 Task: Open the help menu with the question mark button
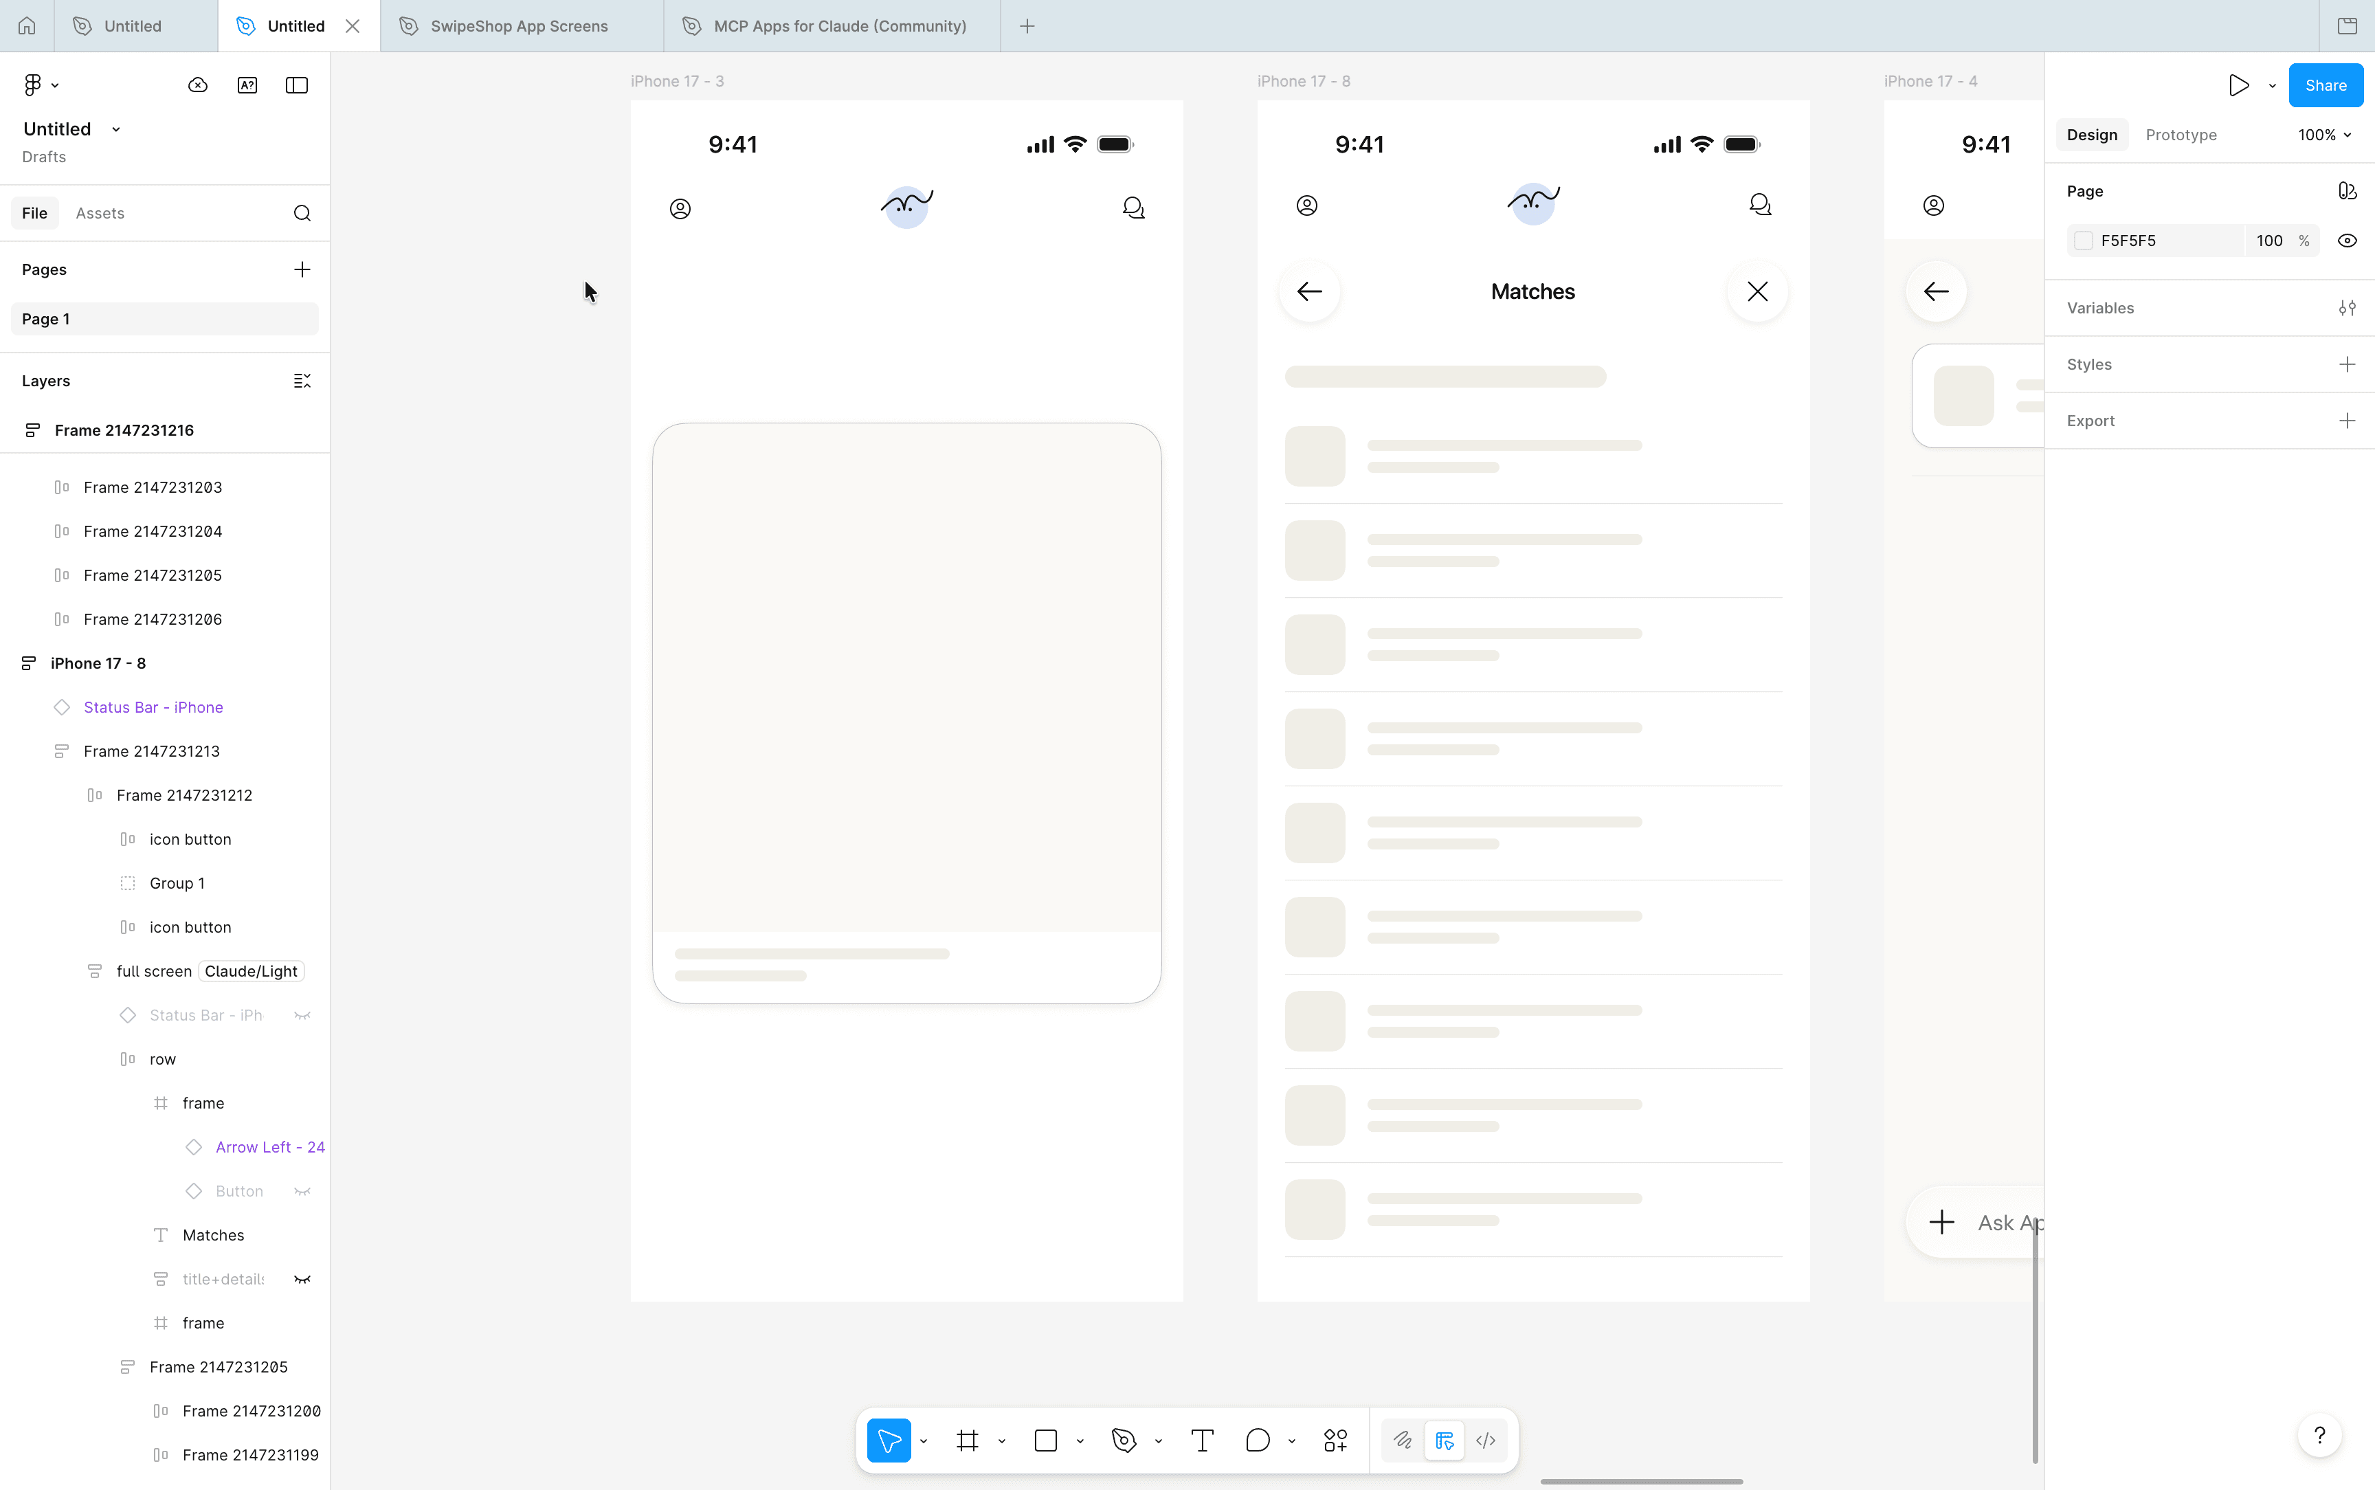click(x=2320, y=1435)
